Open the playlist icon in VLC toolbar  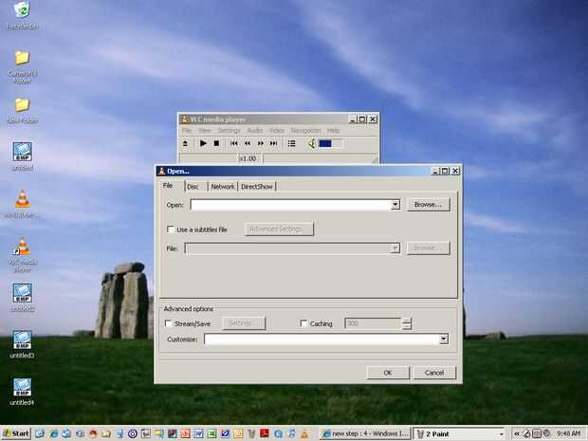point(291,143)
